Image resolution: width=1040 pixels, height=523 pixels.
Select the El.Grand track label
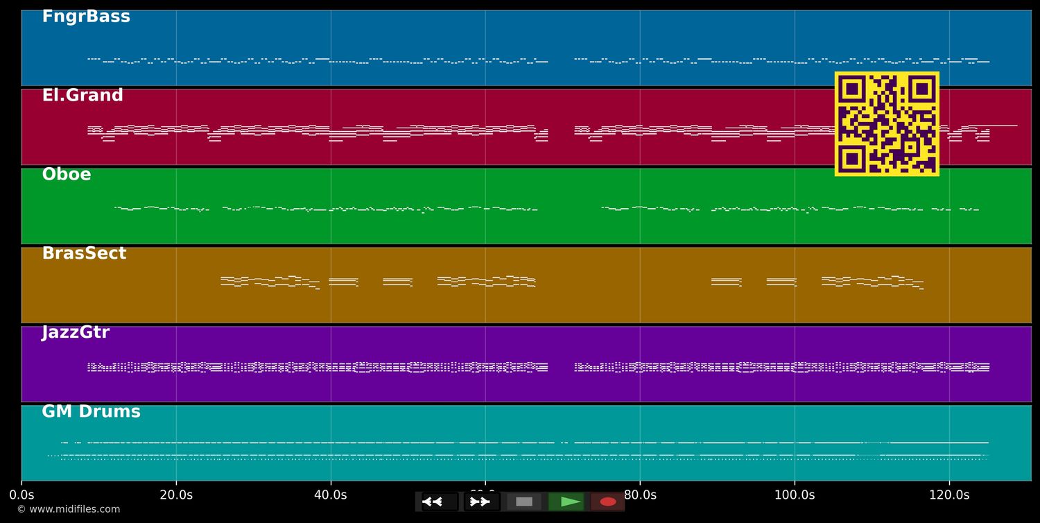pos(83,96)
